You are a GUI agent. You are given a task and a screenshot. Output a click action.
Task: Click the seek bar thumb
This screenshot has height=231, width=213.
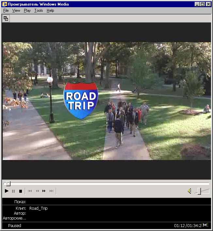[8, 184]
